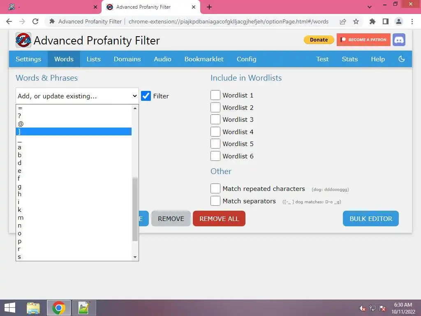Click the Action Center flag icon
421x316 pixels.
pyautogui.click(x=382, y=308)
